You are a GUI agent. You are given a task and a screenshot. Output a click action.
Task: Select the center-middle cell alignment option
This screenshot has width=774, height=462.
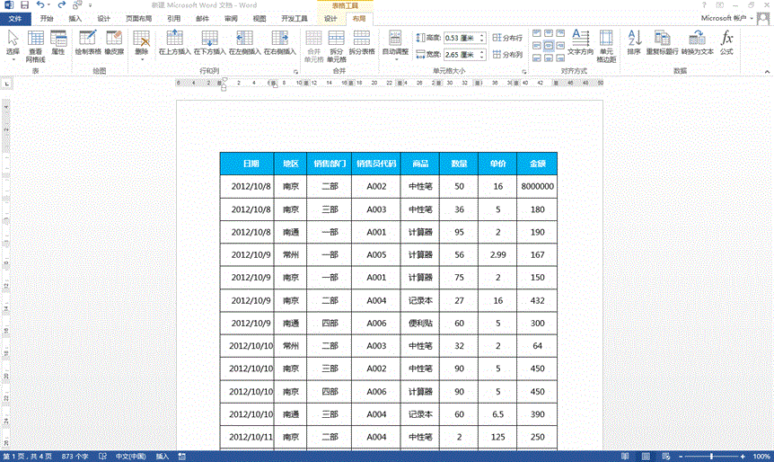coord(548,44)
